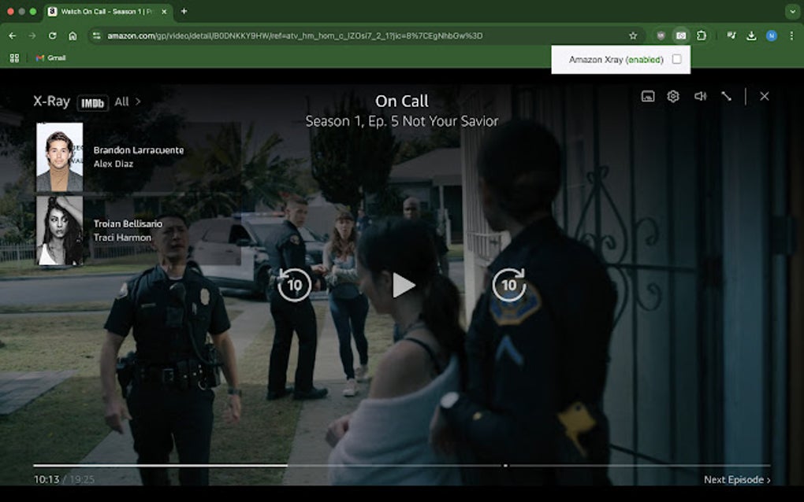Go to the Next Episode
Viewport: 804px width, 502px height.
(737, 478)
